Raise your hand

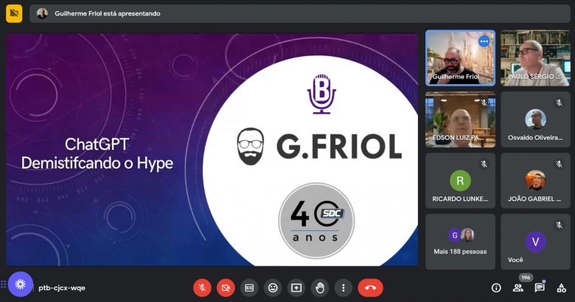coord(320,288)
